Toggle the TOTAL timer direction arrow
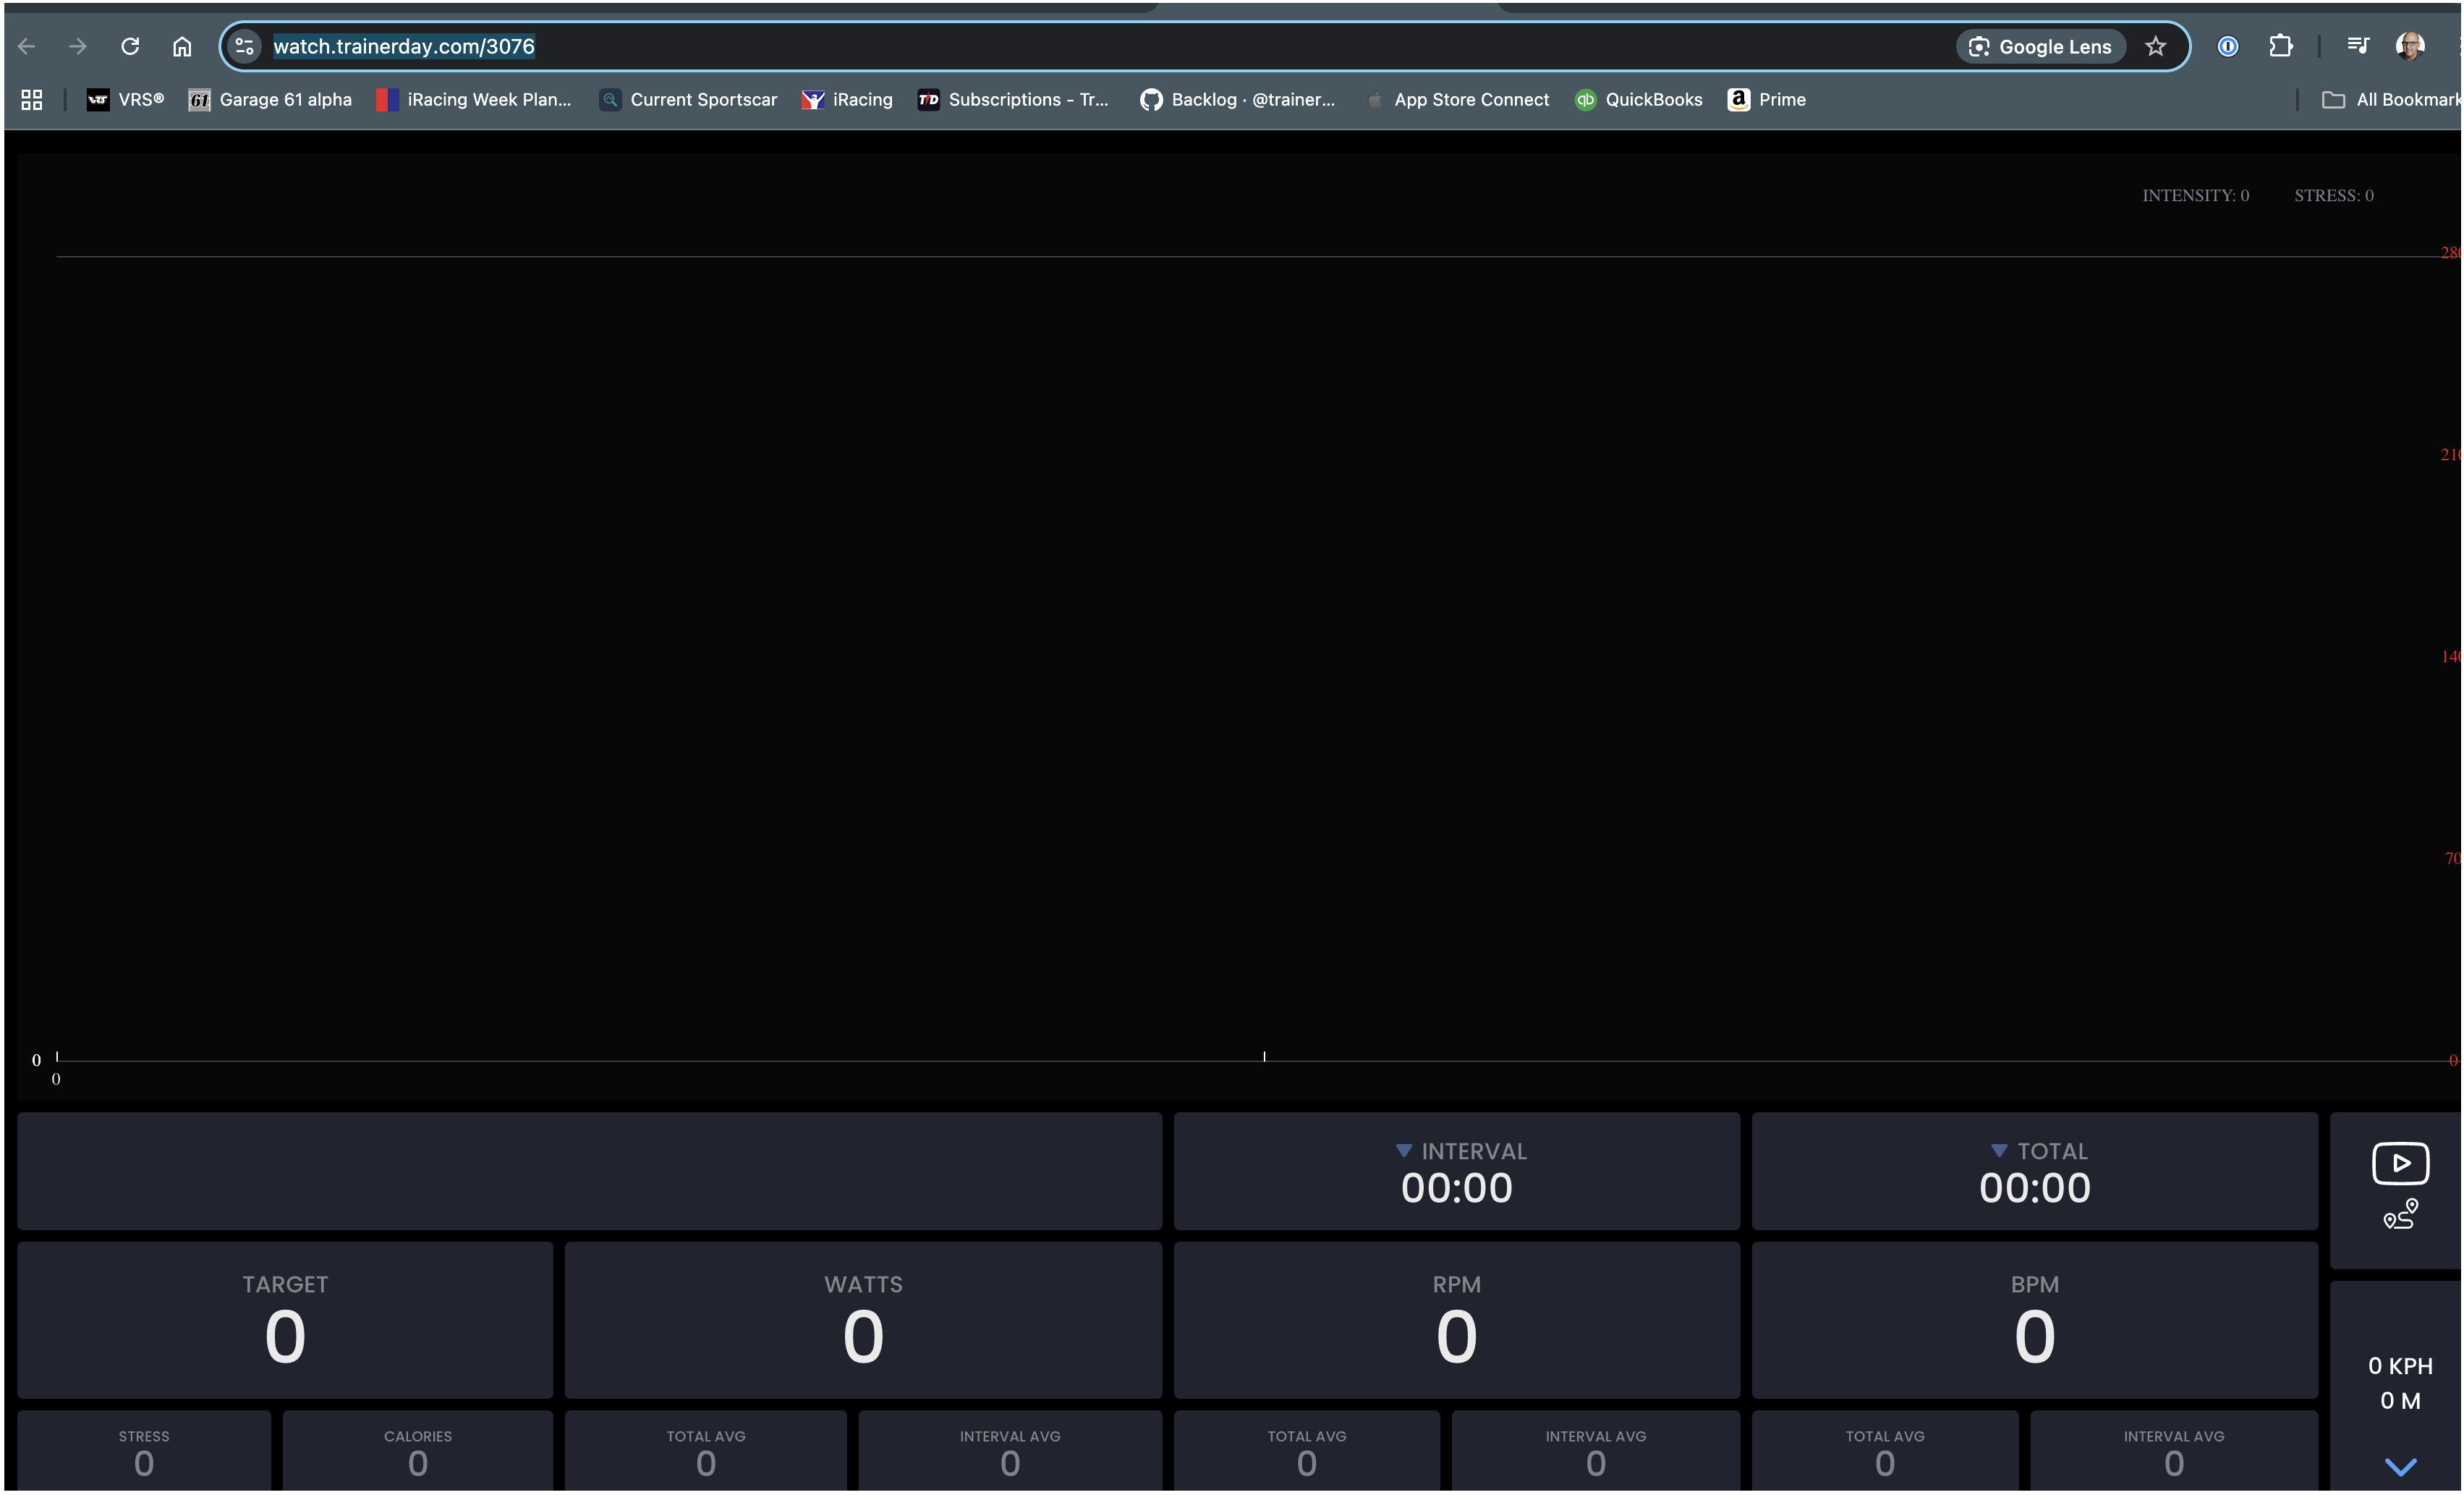Image resolution: width=2464 pixels, height=1495 pixels. [1998, 1151]
